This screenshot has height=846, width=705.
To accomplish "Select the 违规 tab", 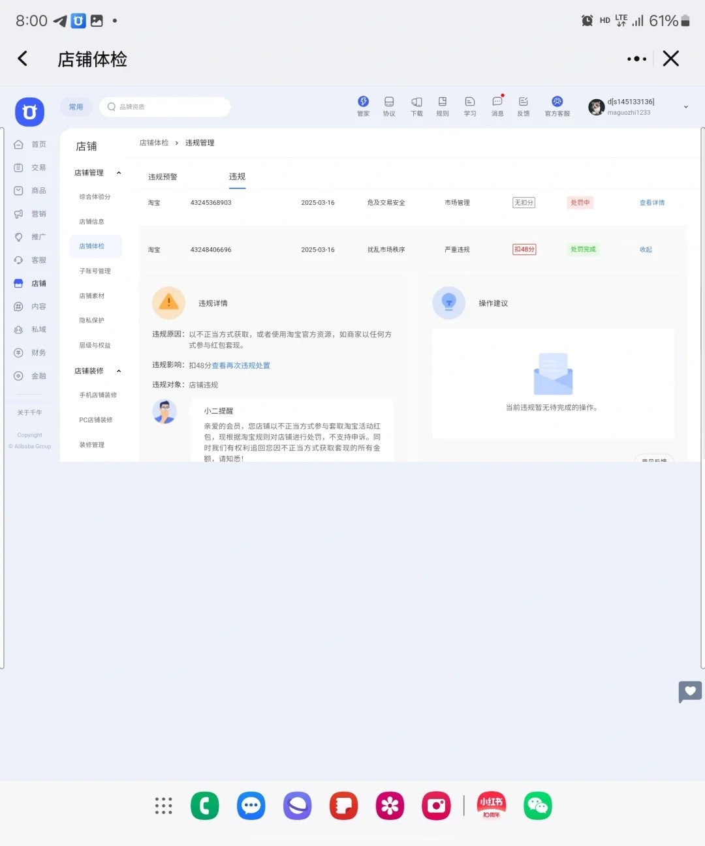I will pyautogui.click(x=237, y=177).
